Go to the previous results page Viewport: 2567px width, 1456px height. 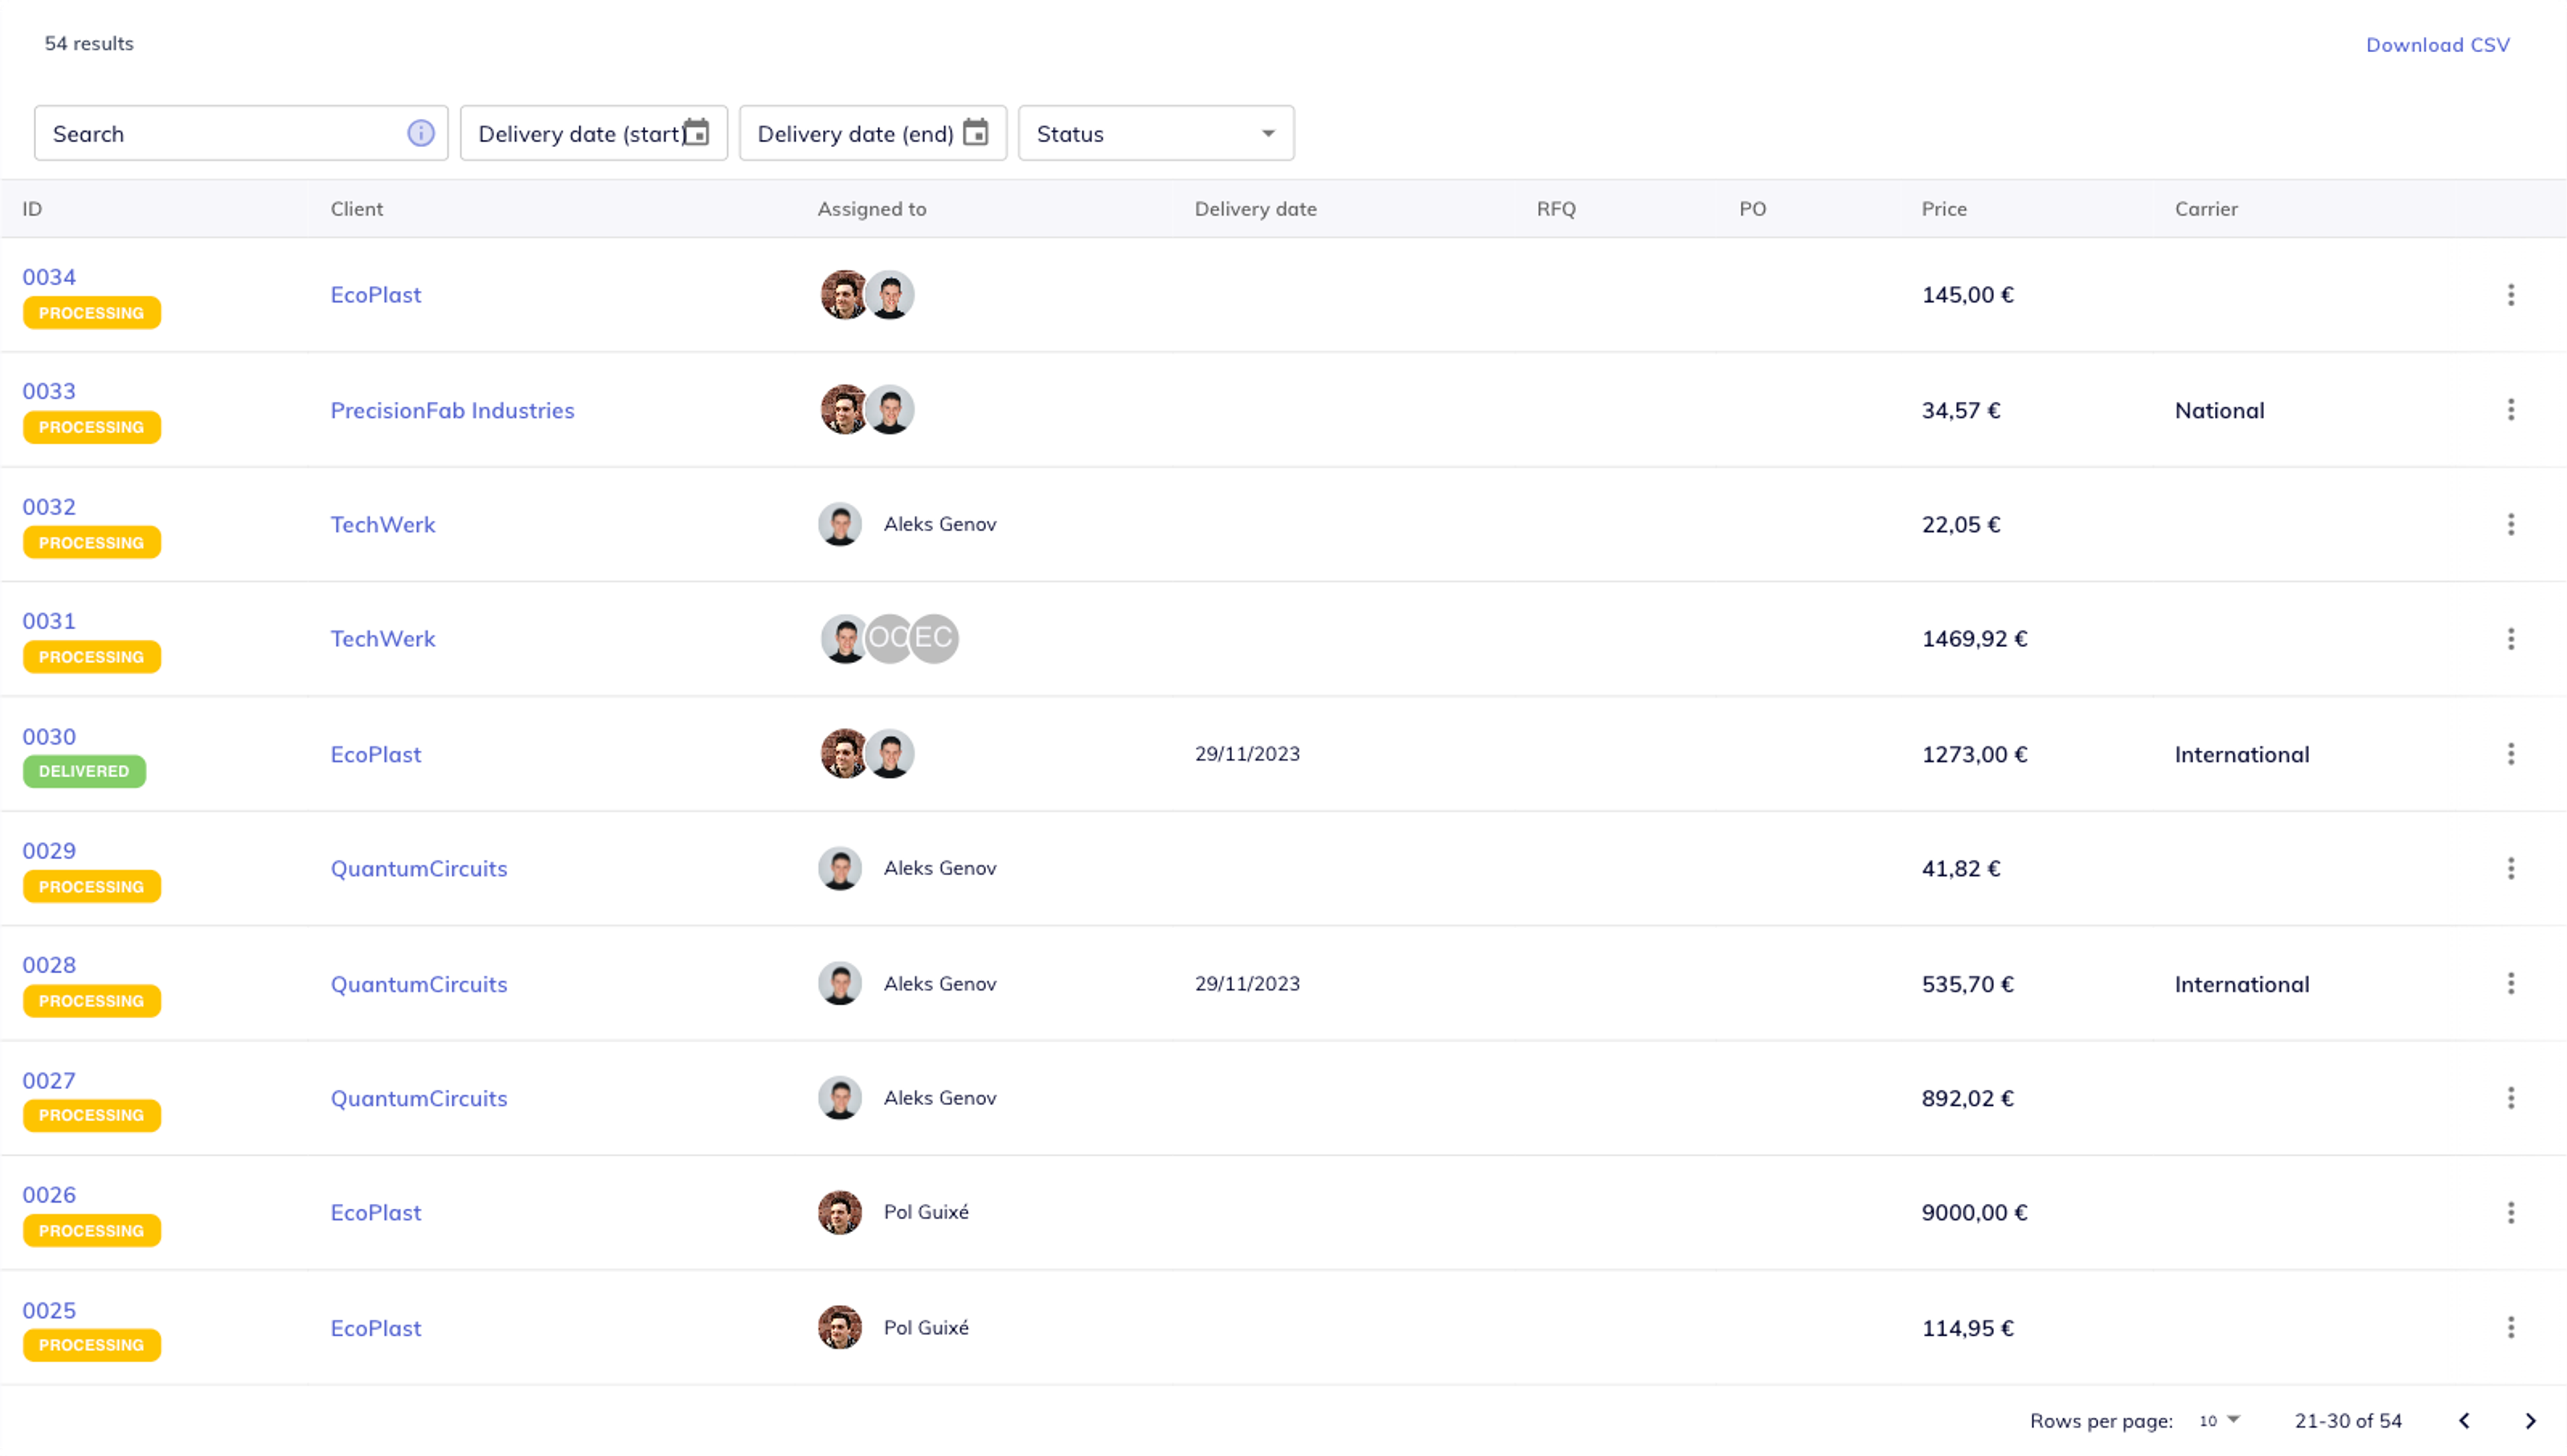(x=2464, y=1421)
